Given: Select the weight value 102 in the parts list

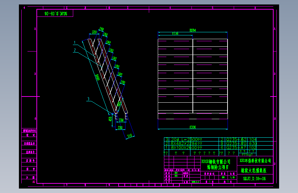Looking at the screenshot, I should [253, 147].
